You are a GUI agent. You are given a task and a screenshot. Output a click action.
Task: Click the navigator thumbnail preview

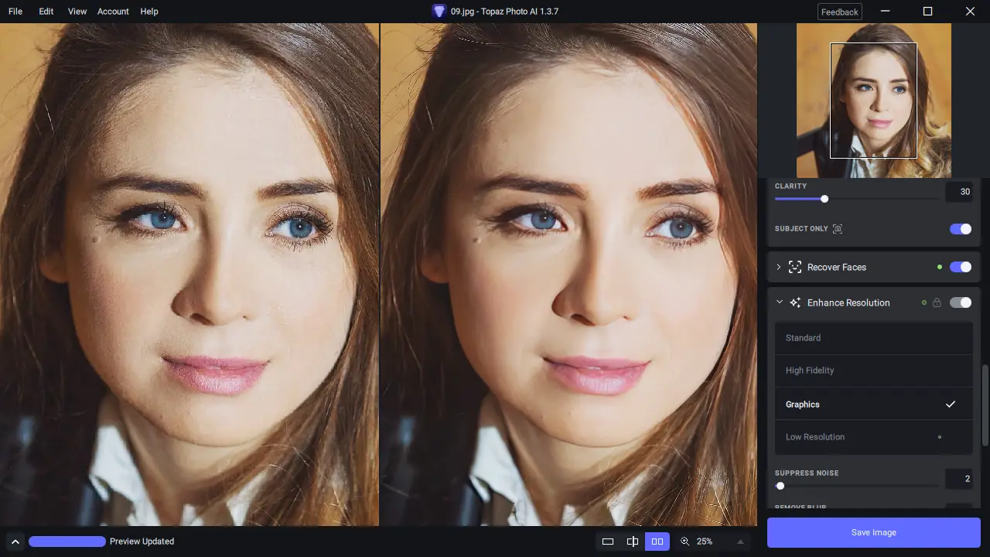[874, 101]
